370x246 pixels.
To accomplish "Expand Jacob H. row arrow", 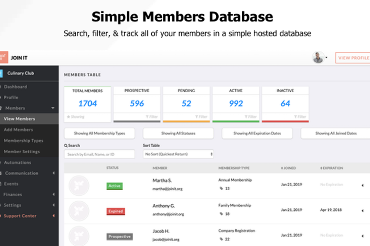I will 363,236.
